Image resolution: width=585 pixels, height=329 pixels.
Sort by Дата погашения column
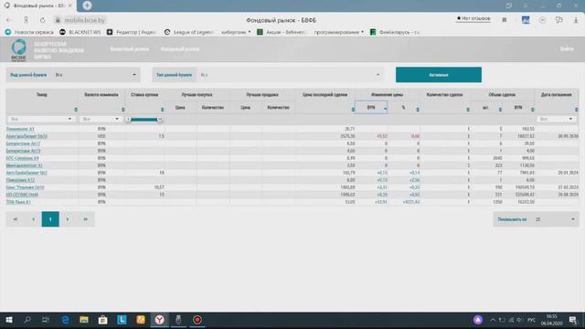[576, 110]
